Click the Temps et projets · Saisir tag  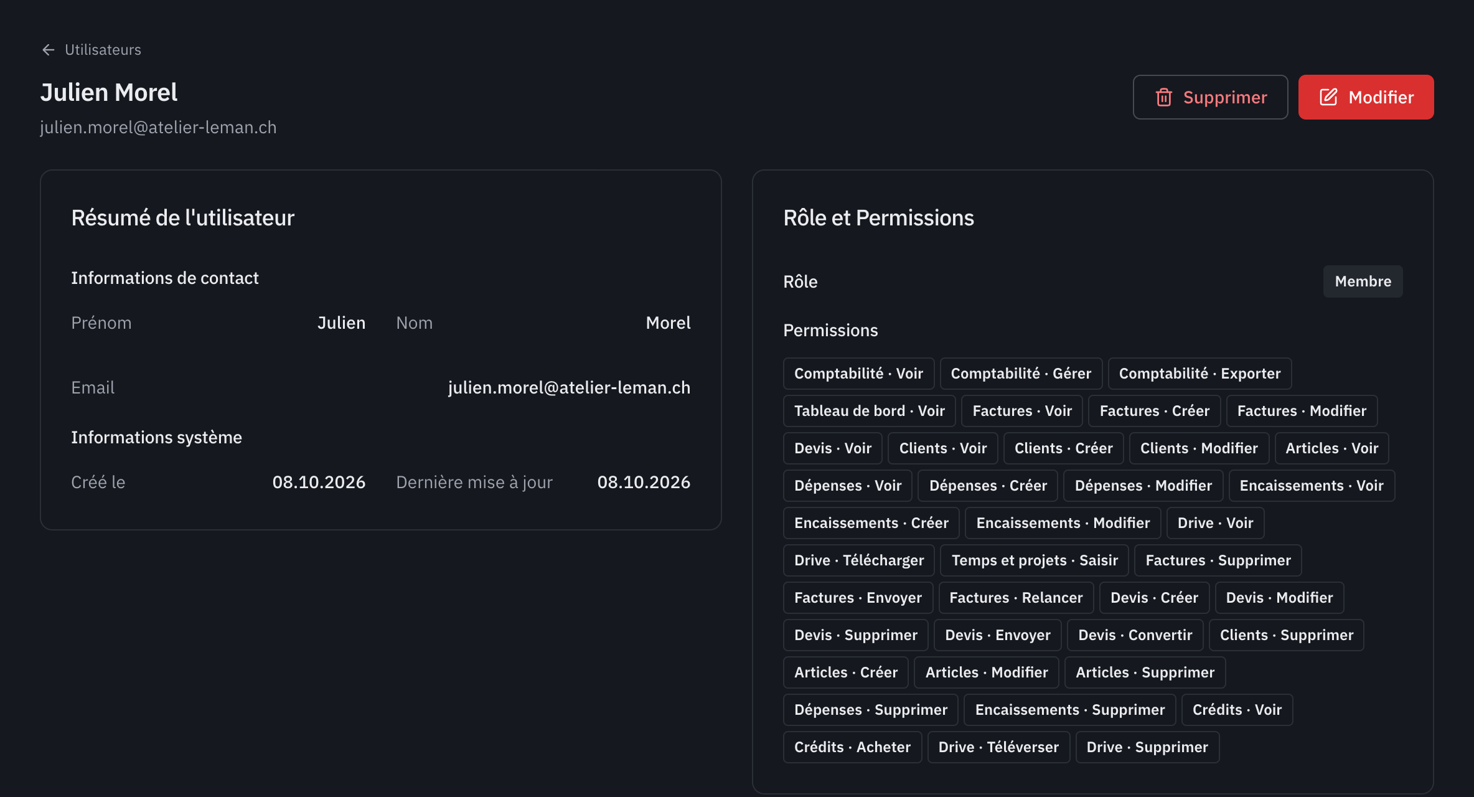click(x=1034, y=560)
